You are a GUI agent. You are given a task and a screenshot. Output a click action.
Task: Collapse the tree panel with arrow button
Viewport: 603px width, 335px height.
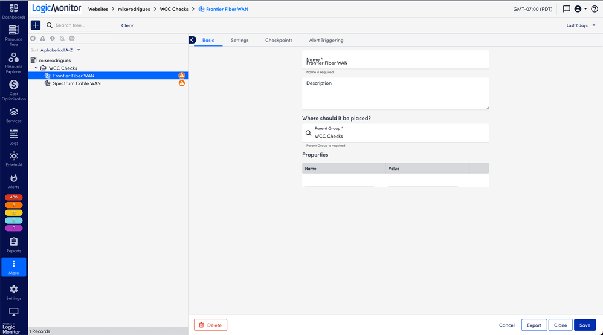(x=192, y=40)
